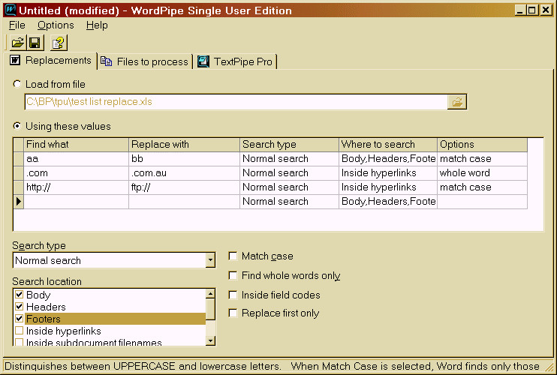Image resolution: width=557 pixels, height=375 pixels.
Task: Click the Help question mark toolbar icon
Action: coord(59,43)
